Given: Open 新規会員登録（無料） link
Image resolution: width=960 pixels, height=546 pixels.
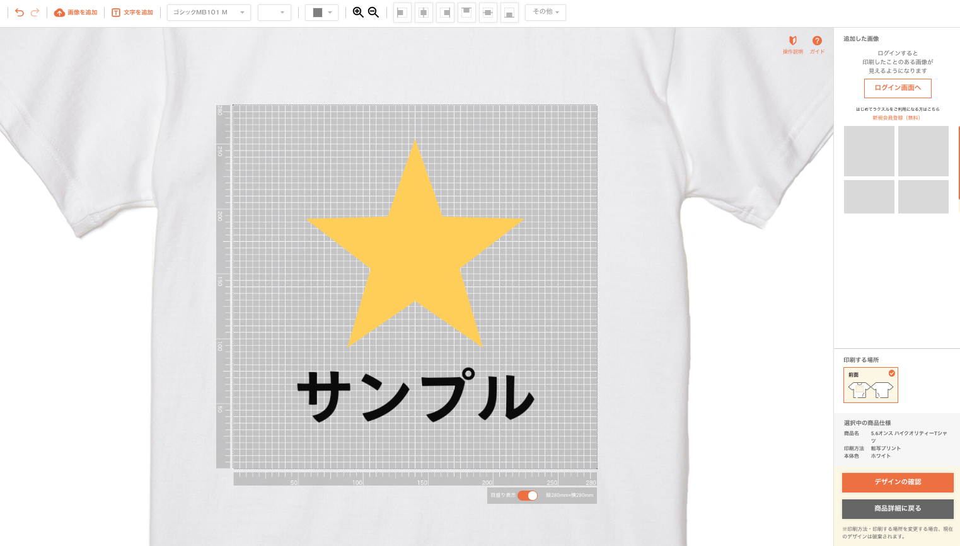Looking at the screenshot, I should 896,118.
